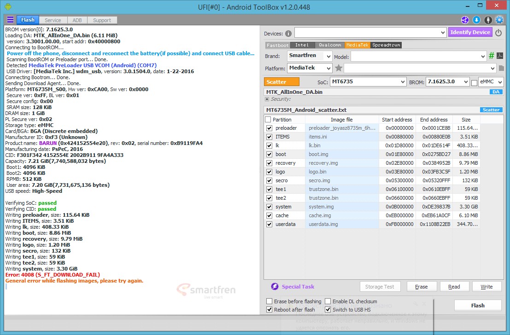Screen dimensions: 510x335
Task: Open the eMMC storage type dropdown
Action: 491,82
